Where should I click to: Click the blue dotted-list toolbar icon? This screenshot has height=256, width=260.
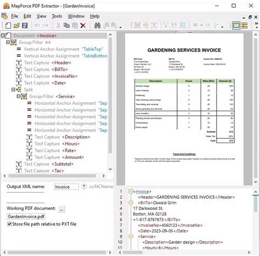coord(208,25)
